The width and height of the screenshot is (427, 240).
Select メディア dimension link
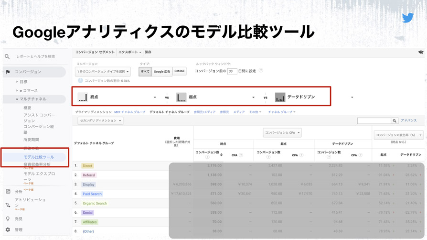point(239,112)
